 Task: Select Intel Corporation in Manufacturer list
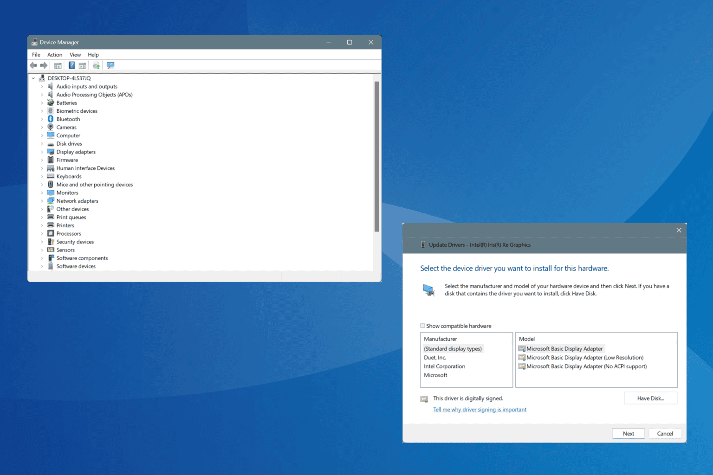point(444,366)
